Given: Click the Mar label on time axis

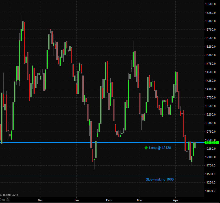Looking at the screenshot, I should coord(140,200).
